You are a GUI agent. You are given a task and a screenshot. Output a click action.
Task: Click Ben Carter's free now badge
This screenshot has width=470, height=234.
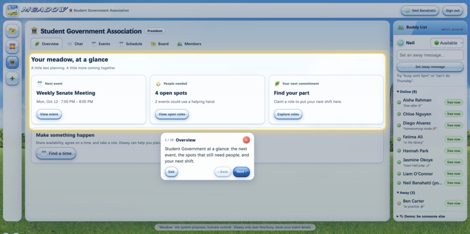pyautogui.click(x=454, y=203)
